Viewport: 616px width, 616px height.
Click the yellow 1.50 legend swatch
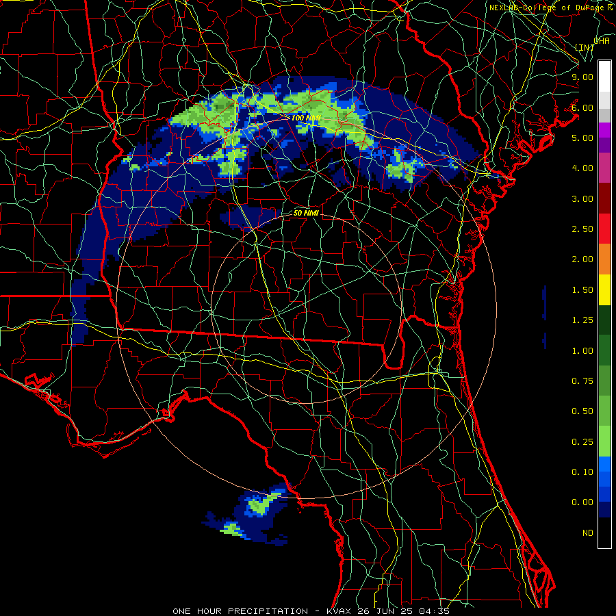point(604,290)
